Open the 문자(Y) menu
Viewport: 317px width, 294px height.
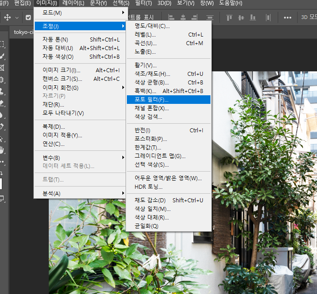98,3
